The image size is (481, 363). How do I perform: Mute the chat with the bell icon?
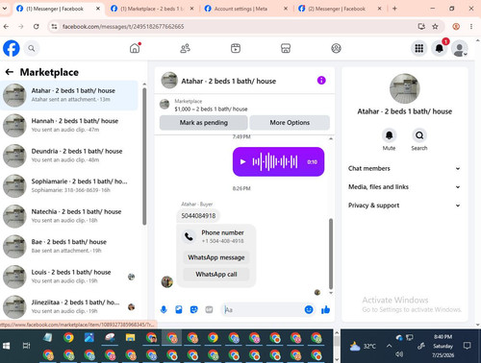coord(389,135)
